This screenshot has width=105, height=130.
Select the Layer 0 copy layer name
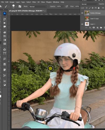click(x=94, y=19)
